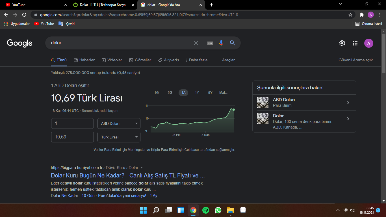Go back to the previous page
The width and height of the screenshot is (386, 217).
click(x=6, y=15)
